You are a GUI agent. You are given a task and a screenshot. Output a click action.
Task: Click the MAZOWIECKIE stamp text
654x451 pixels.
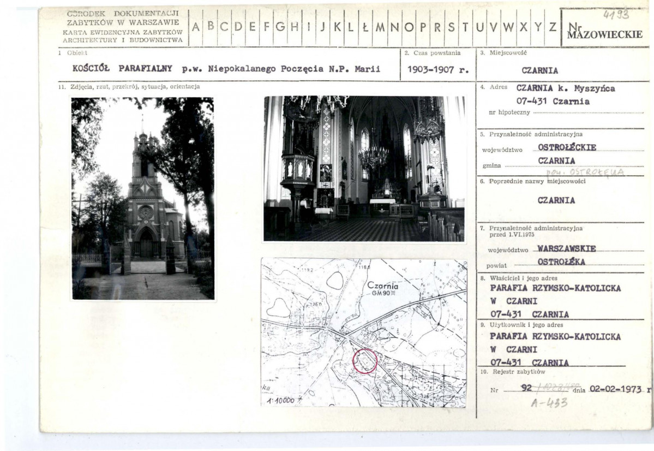pyautogui.click(x=605, y=34)
